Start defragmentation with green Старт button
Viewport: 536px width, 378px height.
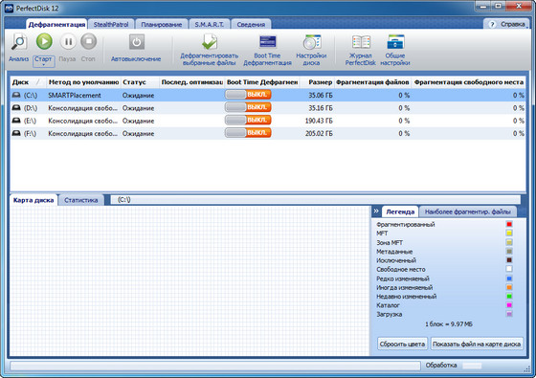tap(44, 42)
